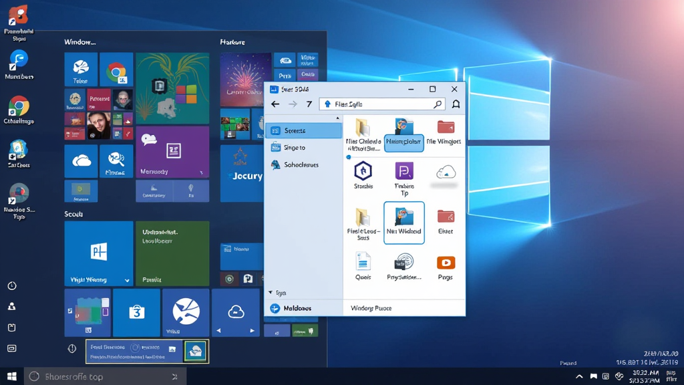Click the taskbar search box
Image resolution: width=684 pixels, height=385 pixels.
click(x=105, y=376)
